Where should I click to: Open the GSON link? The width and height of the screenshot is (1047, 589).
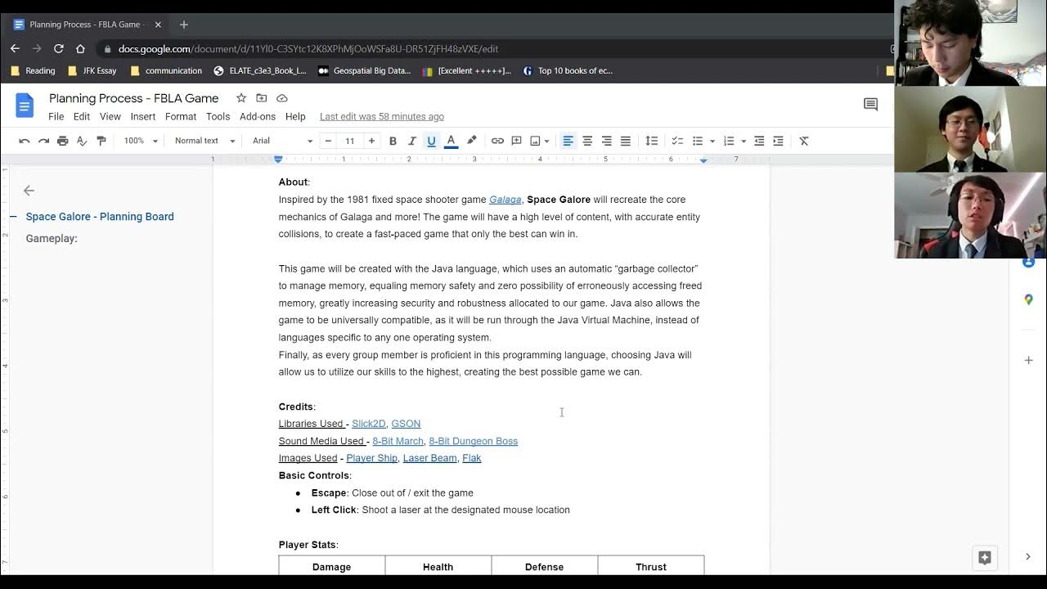click(406, 424)
